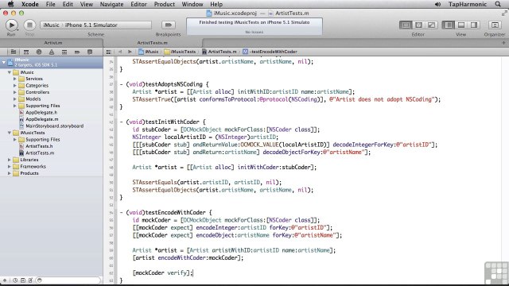Image resolution: width=509 pixels, height=286 pixels.
Task: Click ArtistTests.m in jump bar
Action: (x=220, y=52)
